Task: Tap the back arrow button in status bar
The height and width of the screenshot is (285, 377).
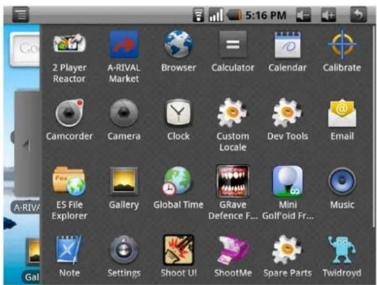Action: [359, 15]
